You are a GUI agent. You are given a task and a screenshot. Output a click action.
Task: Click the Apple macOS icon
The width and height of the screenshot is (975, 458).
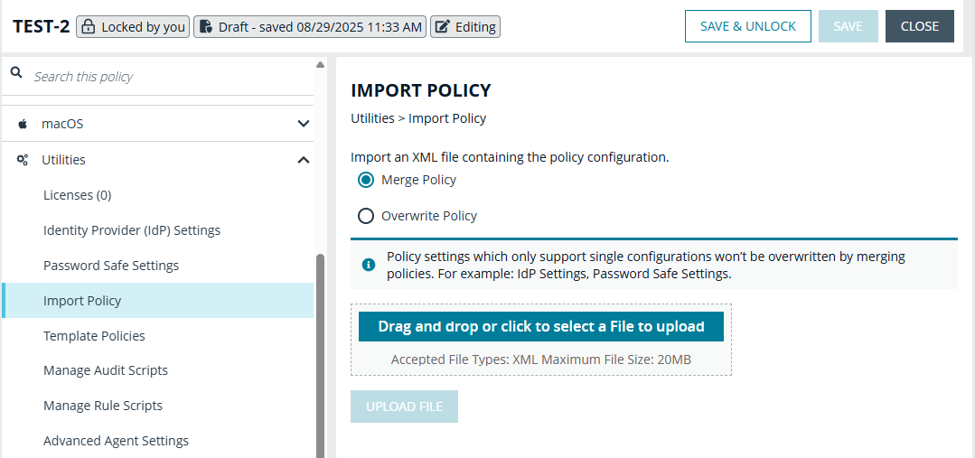click(23, 124)
